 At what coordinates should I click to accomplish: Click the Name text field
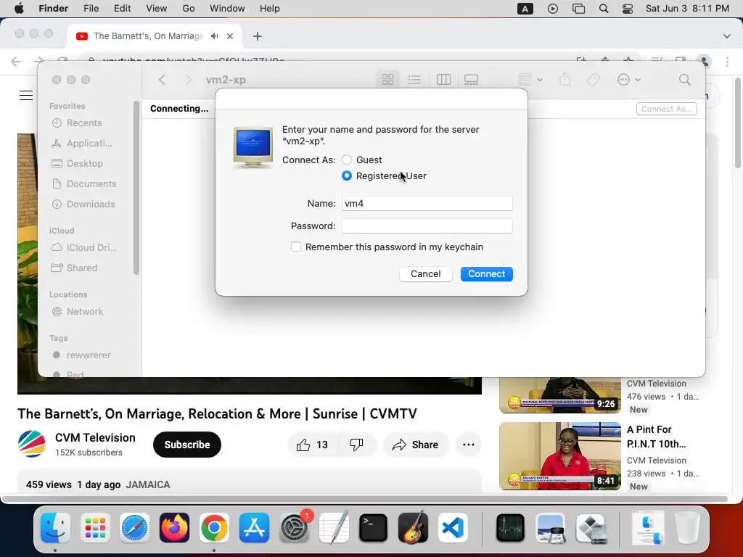pyautogui.click(x=427, y=203)
